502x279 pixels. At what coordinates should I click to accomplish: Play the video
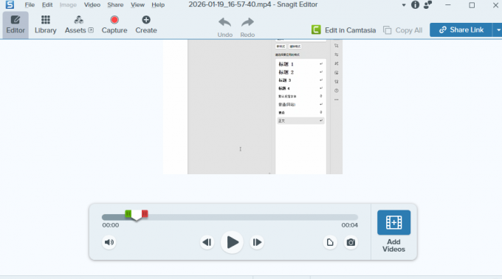[x=232, y=242]
